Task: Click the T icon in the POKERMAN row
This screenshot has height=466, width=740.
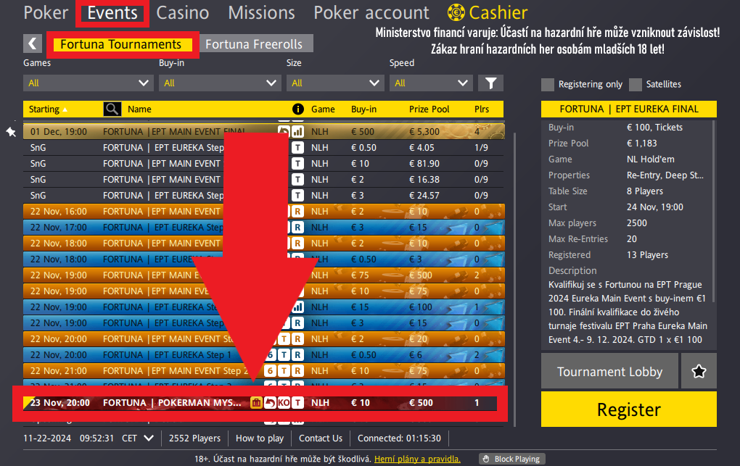Action: [x=297, y=403]
